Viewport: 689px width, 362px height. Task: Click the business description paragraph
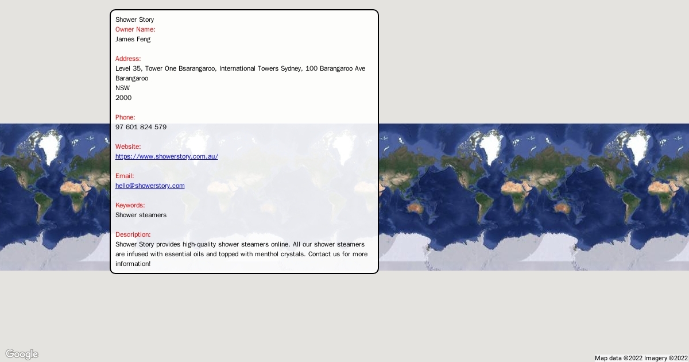coord(241,254)
